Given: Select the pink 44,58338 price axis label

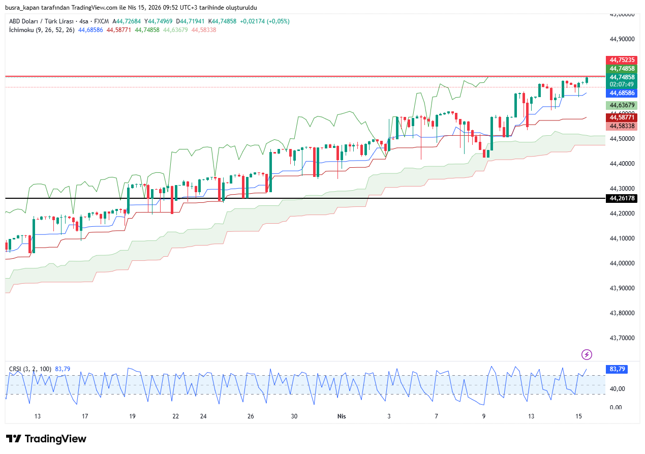Looking at the screenshot, I should coord(622,126).
